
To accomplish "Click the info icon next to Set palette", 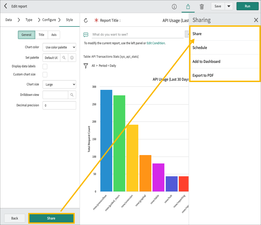I will 72,57.
